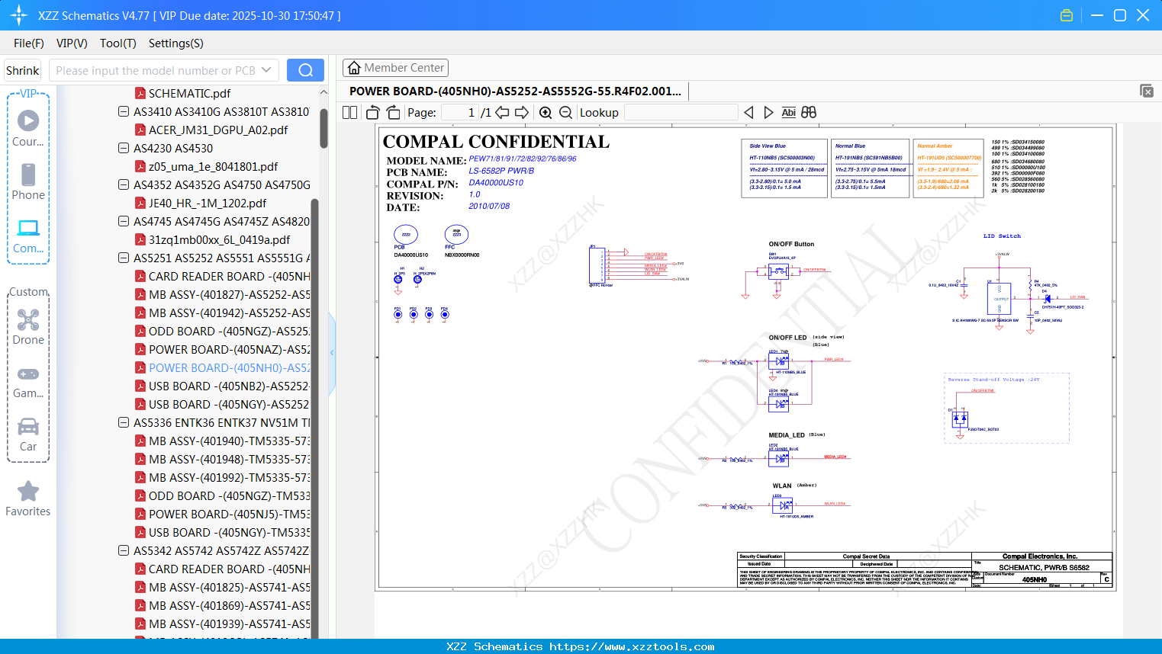Go to the next page arrow
1162x654 pixels.
click(x=522, y=113)
